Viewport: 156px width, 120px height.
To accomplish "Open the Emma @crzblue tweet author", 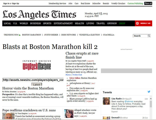I will tap(119, 117).
